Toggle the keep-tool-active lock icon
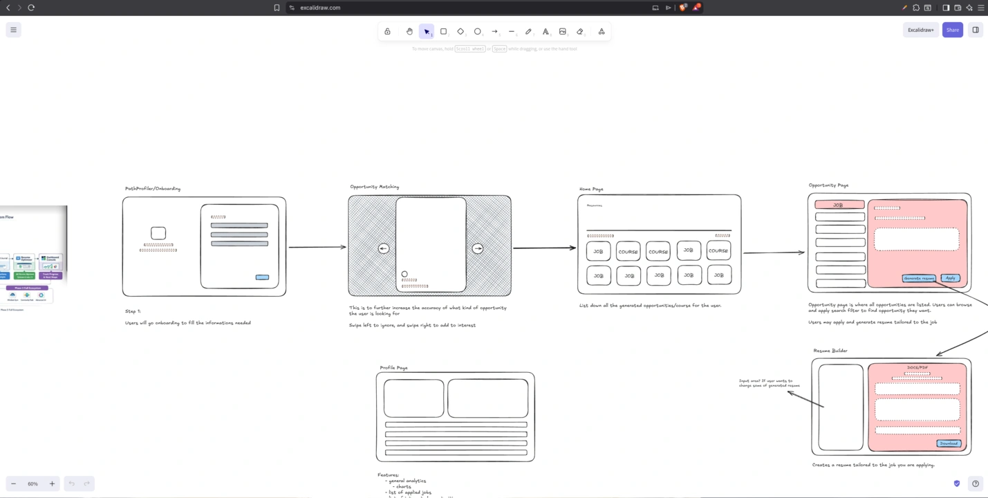The width and height of the screenshot is (988, 498). pyautogui.click(x=387, y=31)
